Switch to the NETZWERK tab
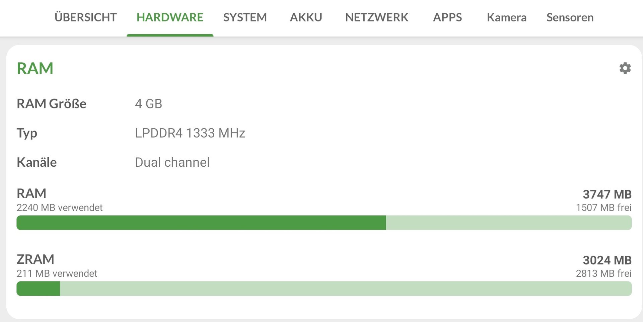Viewport: 643px width, 322px height. [377, 17]
